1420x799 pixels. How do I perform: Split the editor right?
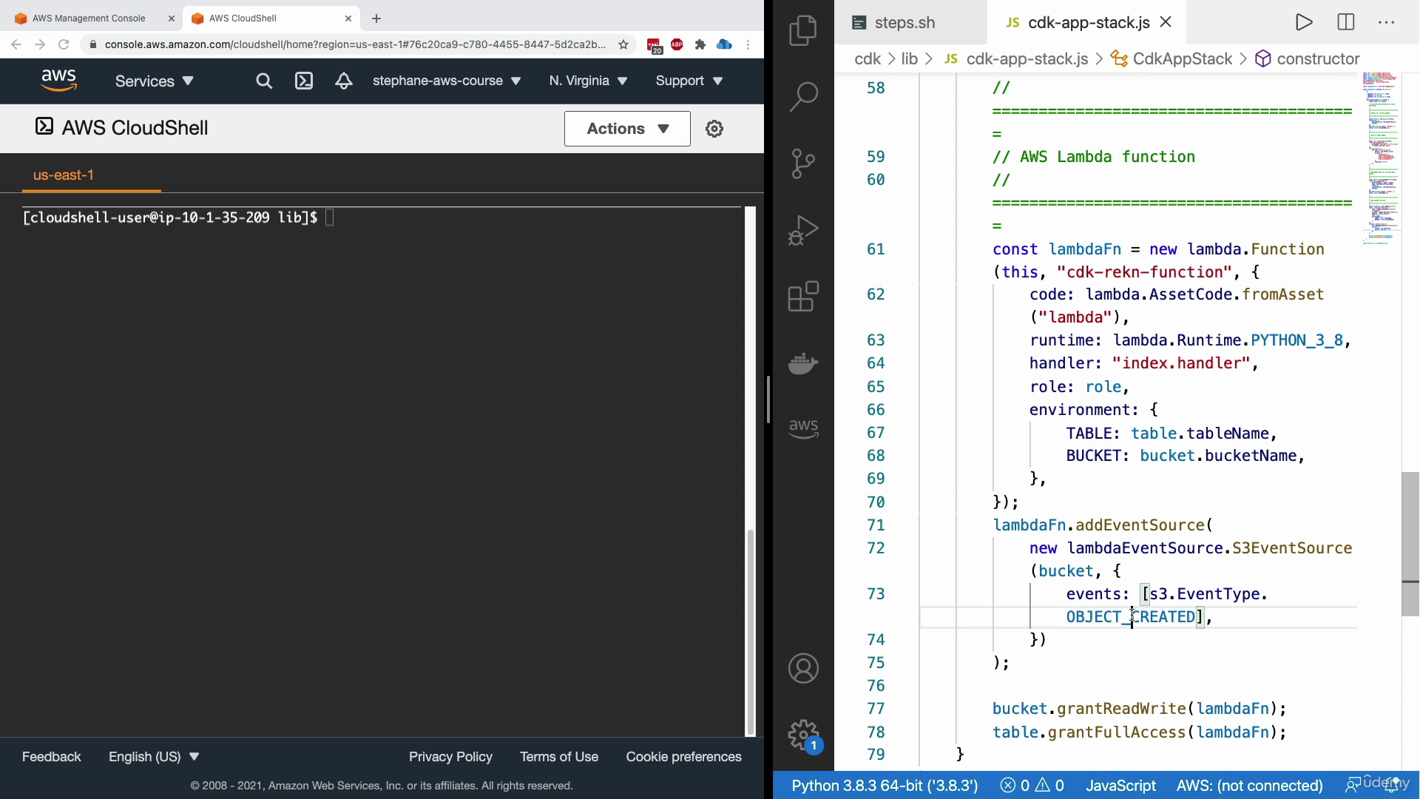[x=1346, y=22]
